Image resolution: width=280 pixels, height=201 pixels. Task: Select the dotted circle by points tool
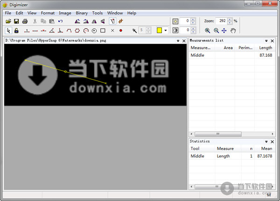tap(86, 31)
